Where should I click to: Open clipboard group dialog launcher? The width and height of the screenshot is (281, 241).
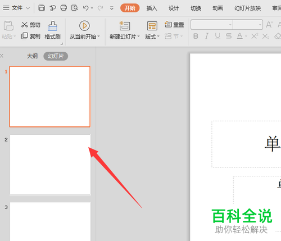(62, 44)
